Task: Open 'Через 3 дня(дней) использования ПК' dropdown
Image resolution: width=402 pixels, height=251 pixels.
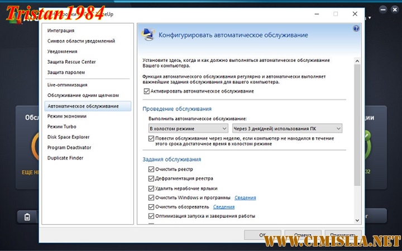Action: pos(287,129)
